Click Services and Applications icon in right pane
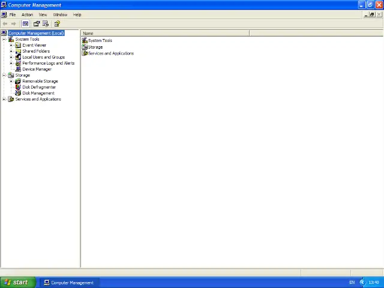Screen dimensions: 384x288 coord(85,53)
